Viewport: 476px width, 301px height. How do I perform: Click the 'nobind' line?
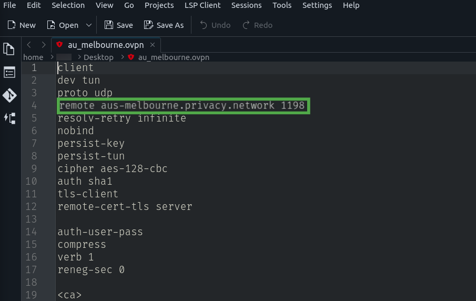(x=76, y=131)
